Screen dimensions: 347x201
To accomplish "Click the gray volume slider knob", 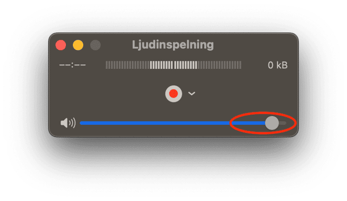I will [272, 123].
